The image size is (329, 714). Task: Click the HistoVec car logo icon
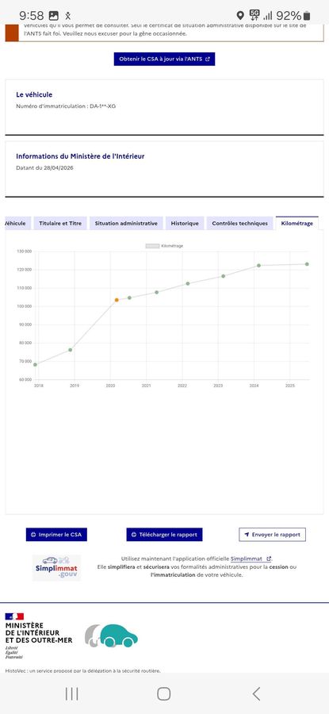pyautogui.click(x=111, y=635)
